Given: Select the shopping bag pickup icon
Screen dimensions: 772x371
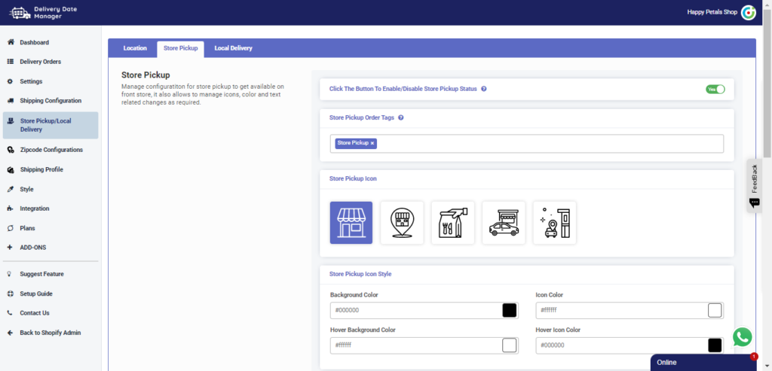Looking at the screenshot, I should coord(453,223).
